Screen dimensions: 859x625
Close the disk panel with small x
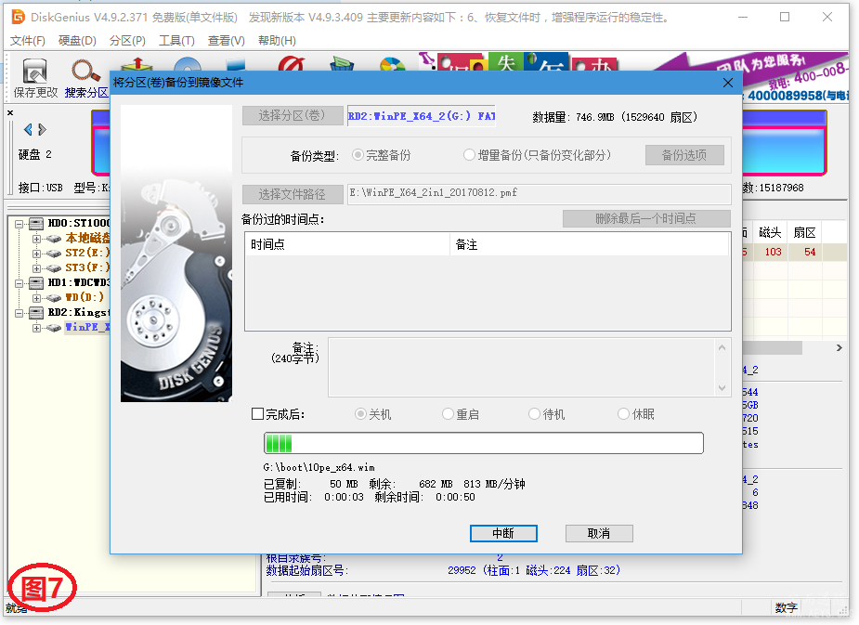10,113
